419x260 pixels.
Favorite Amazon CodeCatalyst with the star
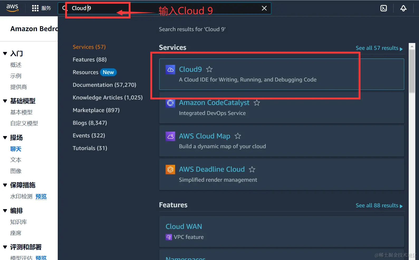257,103
